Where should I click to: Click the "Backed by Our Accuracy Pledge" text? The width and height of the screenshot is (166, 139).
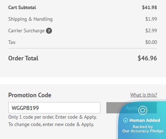(x=143, y=129)
